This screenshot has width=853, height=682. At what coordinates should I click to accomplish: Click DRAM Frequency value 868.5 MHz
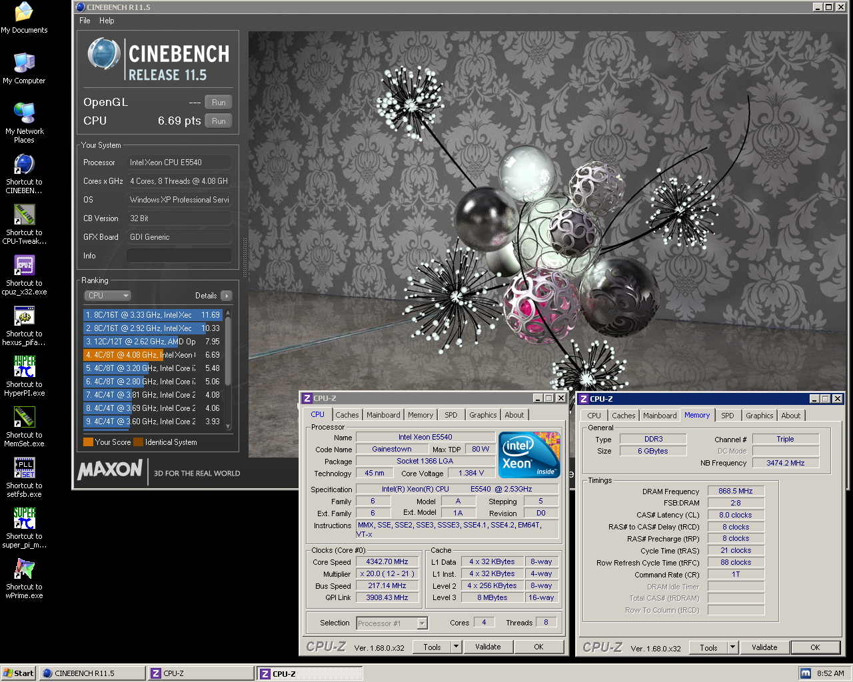pyautogui.click(x=736, y=492)
